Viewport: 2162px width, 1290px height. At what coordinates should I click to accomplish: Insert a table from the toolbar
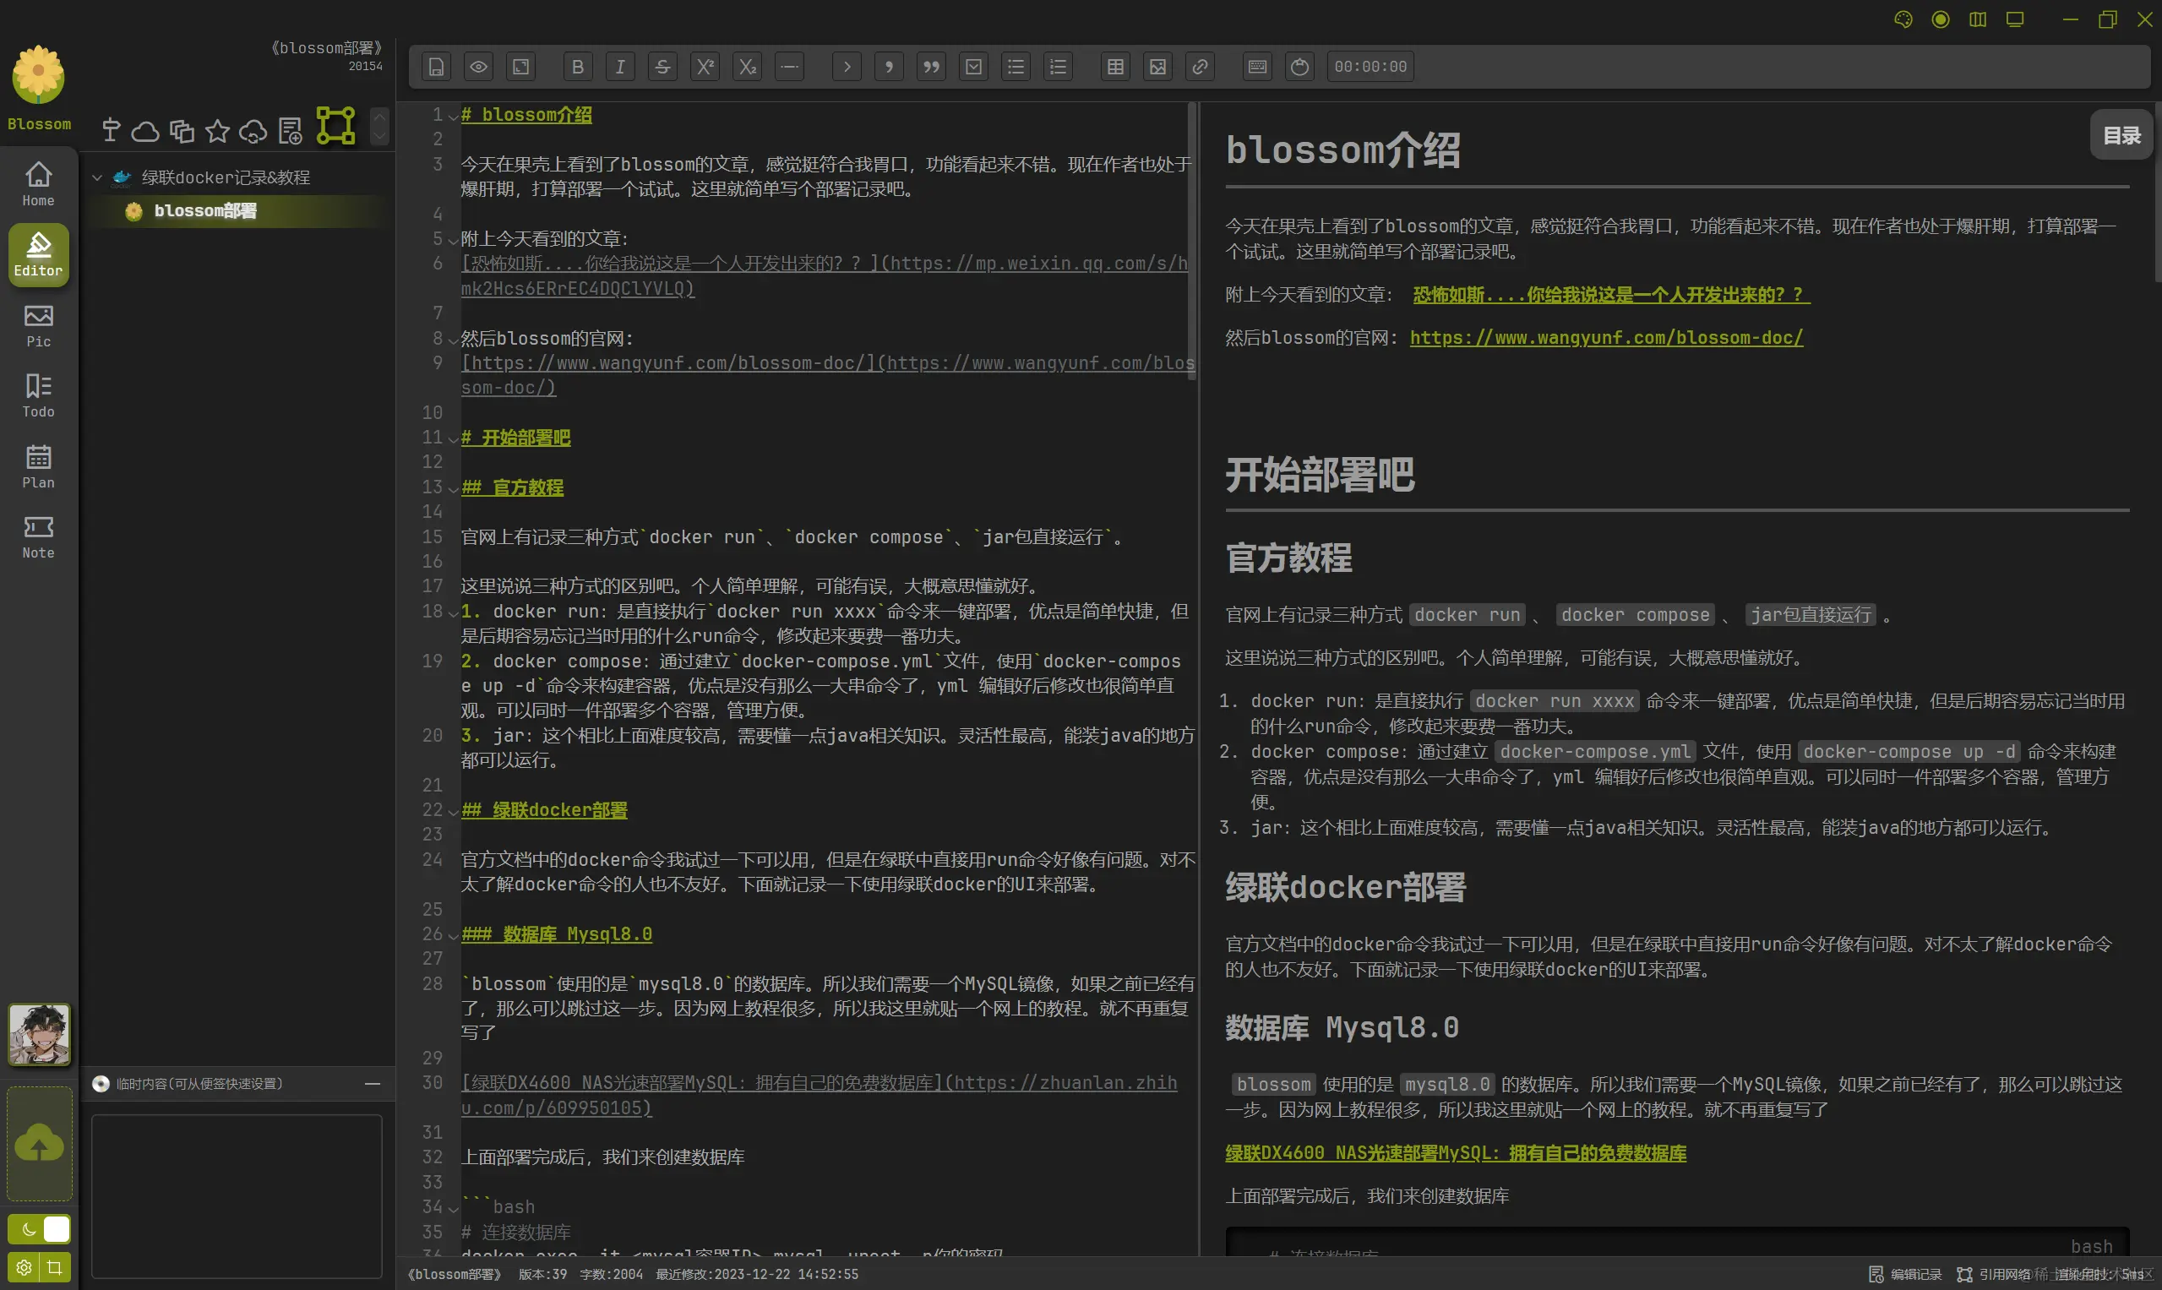tap(1114, 66)
